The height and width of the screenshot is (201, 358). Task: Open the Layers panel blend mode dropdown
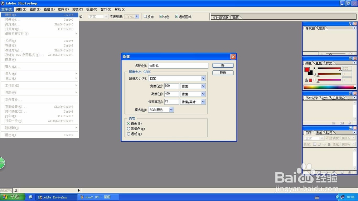[x=322, y=138]
